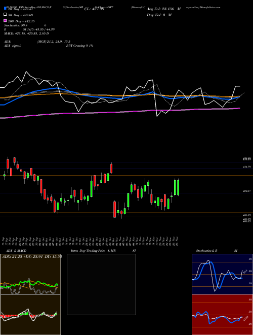Click the 'Intra Day Trading Price & MR' title

pos(93,251)
